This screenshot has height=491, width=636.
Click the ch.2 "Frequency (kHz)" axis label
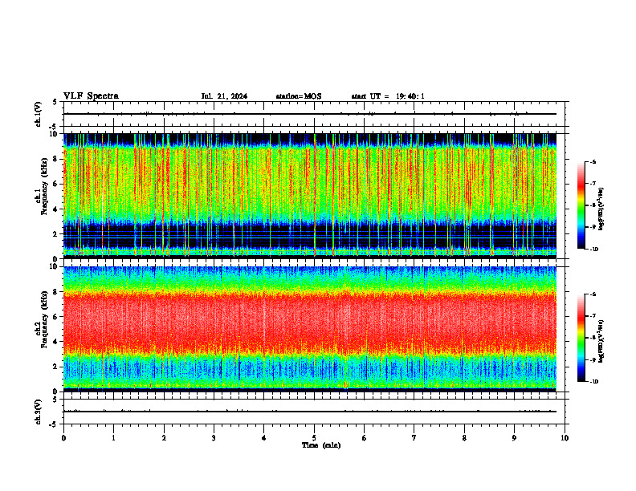coord(44,319)
